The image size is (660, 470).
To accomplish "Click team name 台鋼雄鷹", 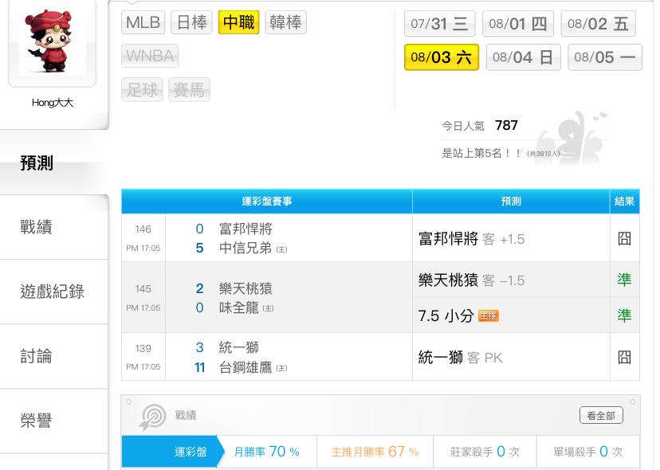I will point(246,367).
